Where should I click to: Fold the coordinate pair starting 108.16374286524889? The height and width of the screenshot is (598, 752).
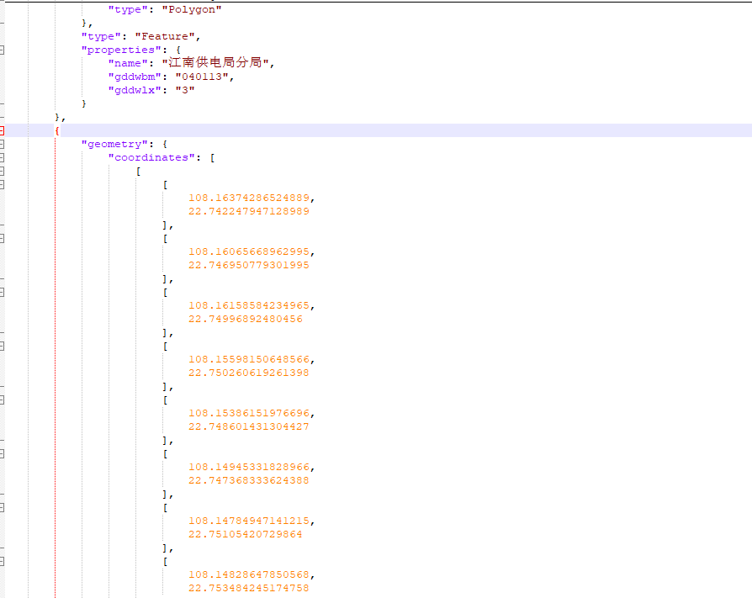(2, 184)
